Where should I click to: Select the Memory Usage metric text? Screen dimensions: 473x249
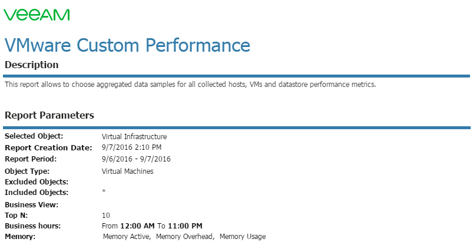tap(243, 237)
